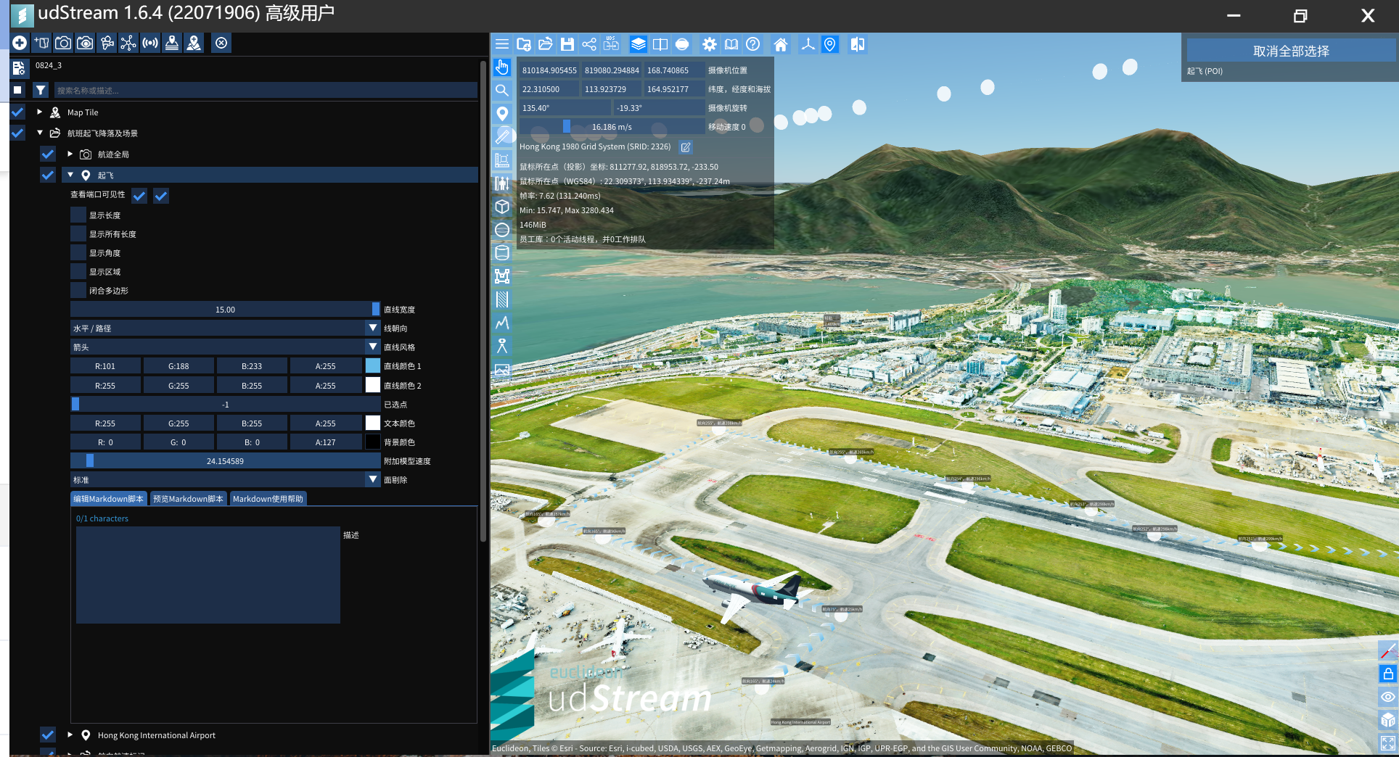Click the camera-with-eye viewshed icon
1399x757 pixels.
[85, 43]
